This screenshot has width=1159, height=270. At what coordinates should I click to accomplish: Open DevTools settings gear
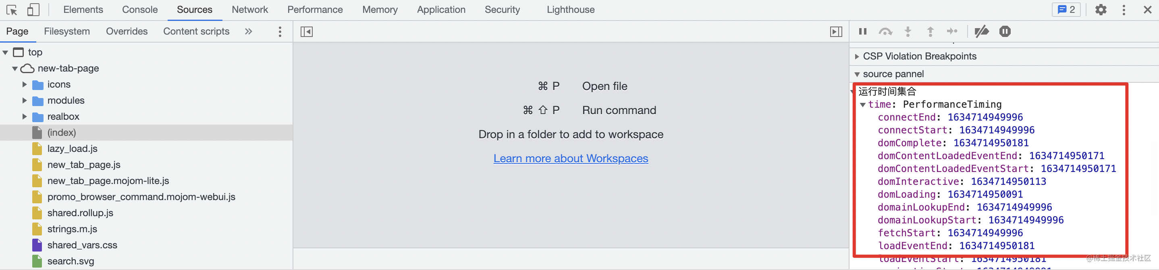1101,10
